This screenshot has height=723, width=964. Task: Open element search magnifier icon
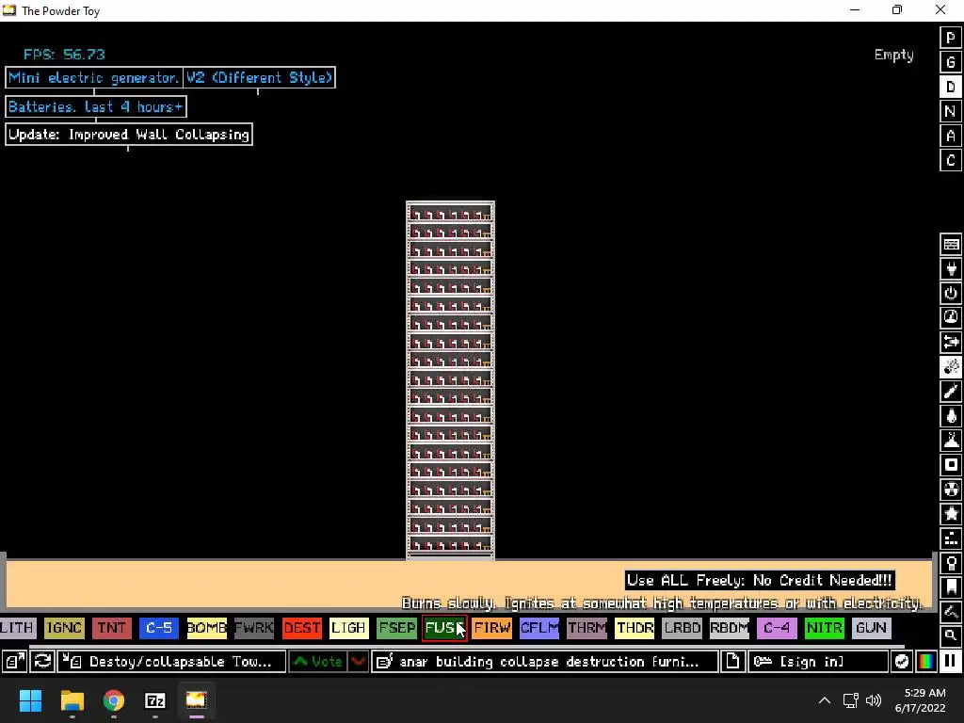coord(951,635)
